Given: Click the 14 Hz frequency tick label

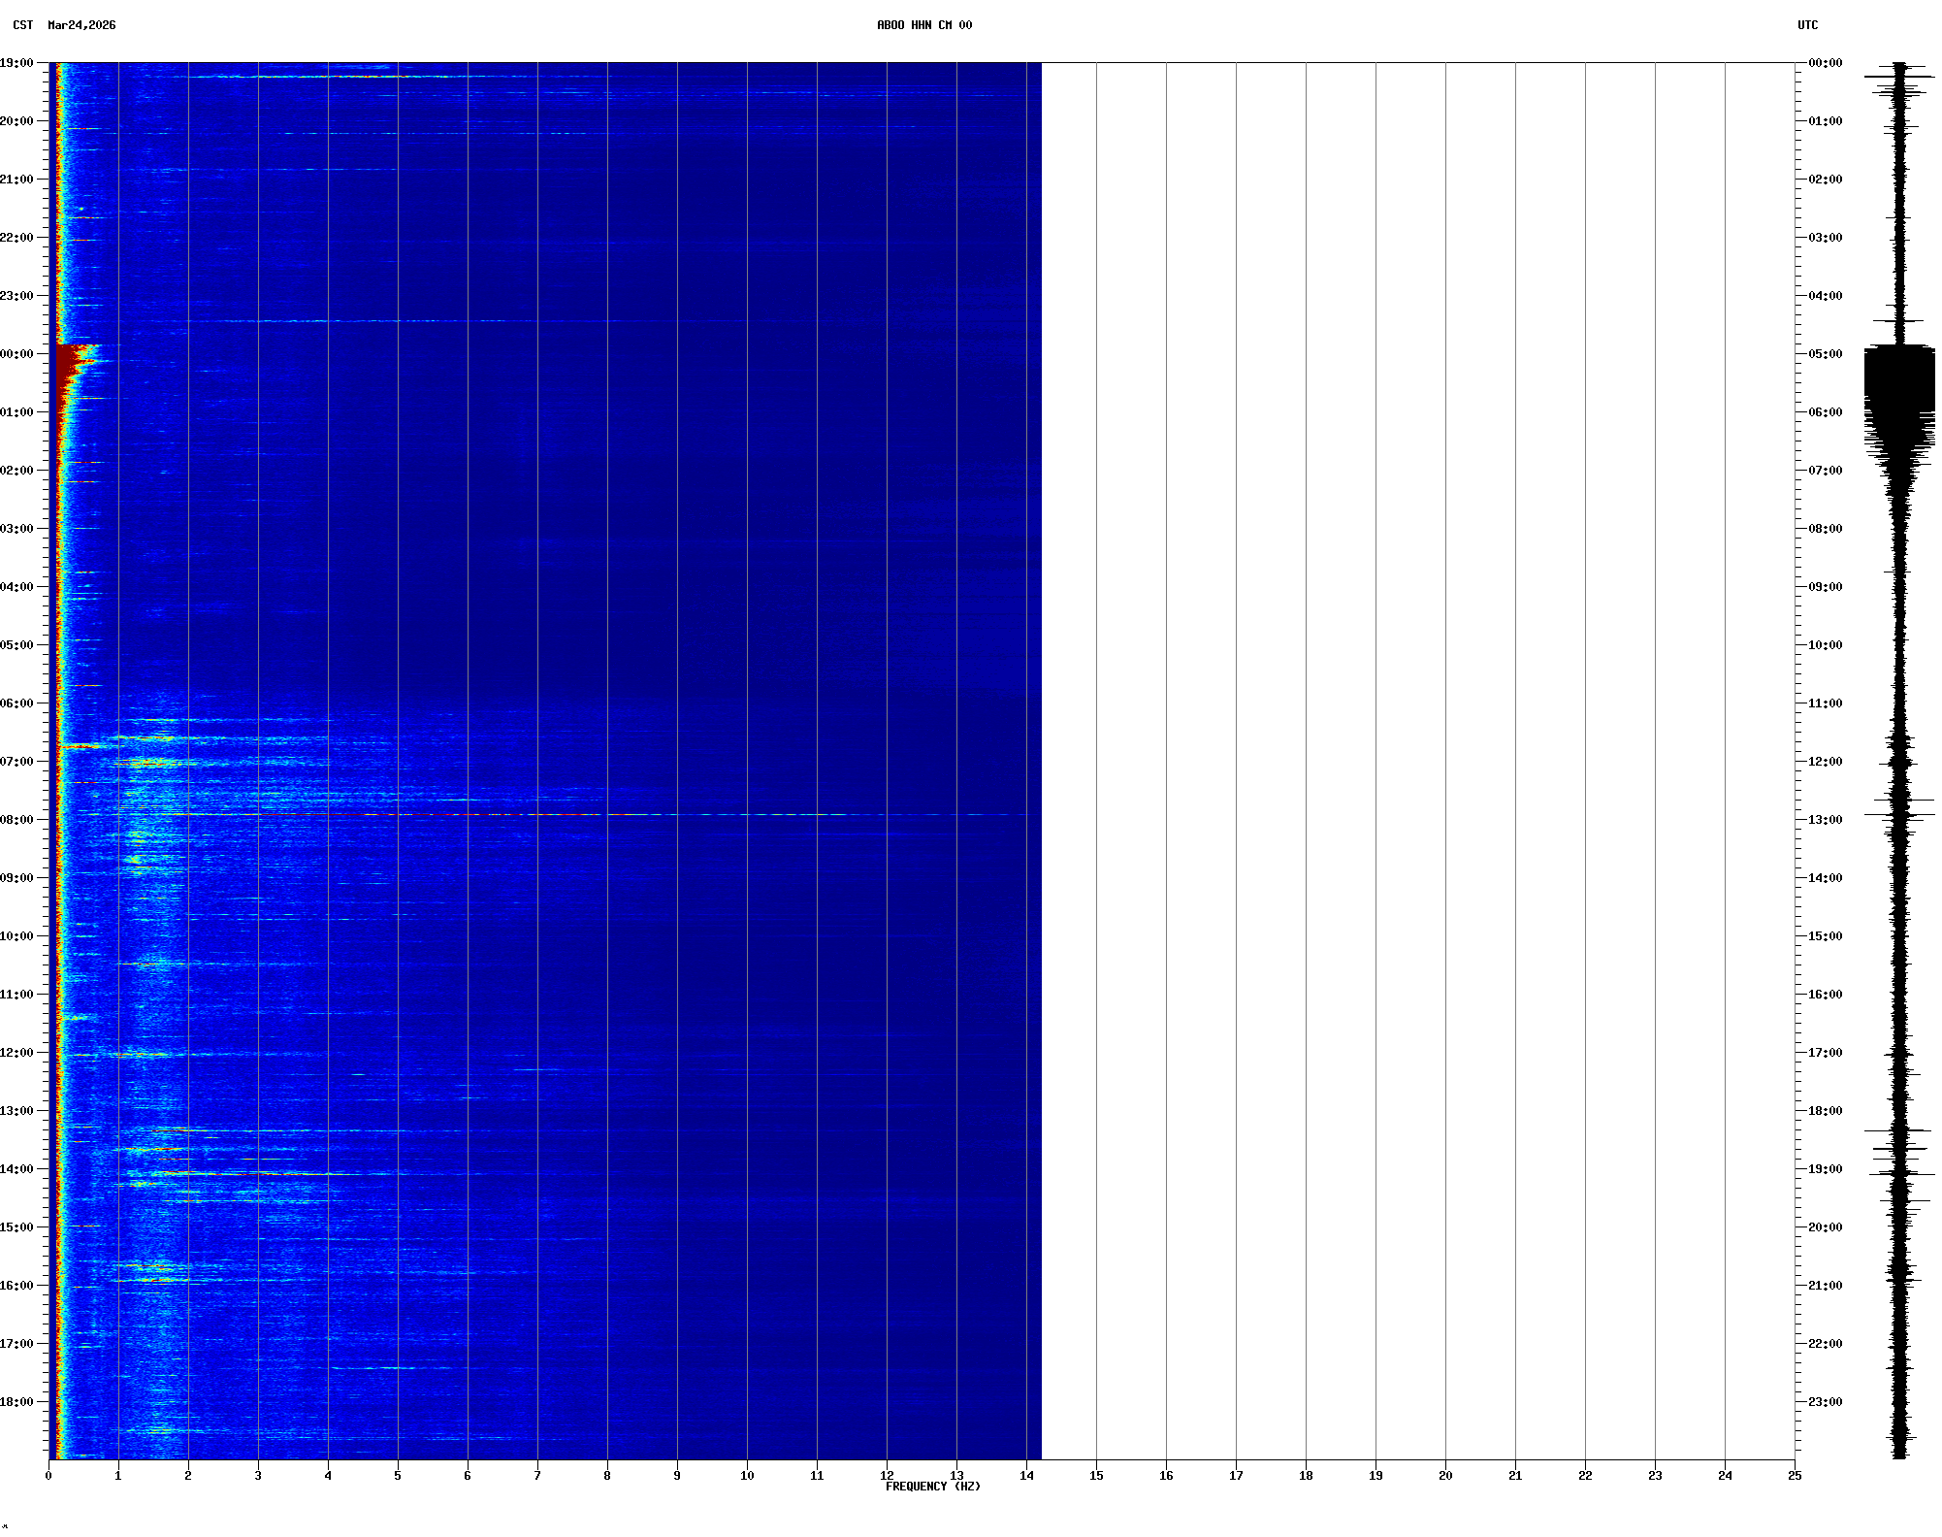Looking at the screenshot, I should 1026,1476.
